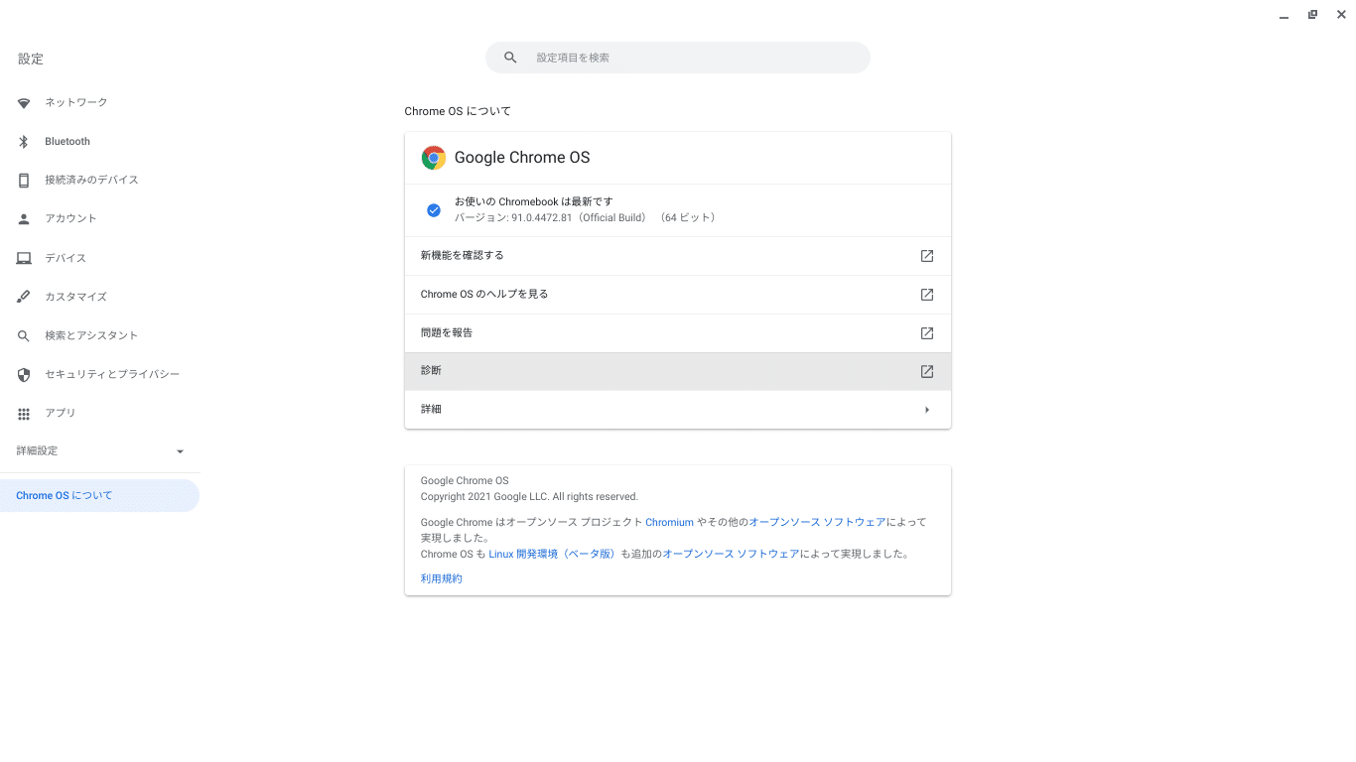Expand 詳細設定 dropdown arrow in sidebar
1356x762 pixels.
[x=180, y=451]
